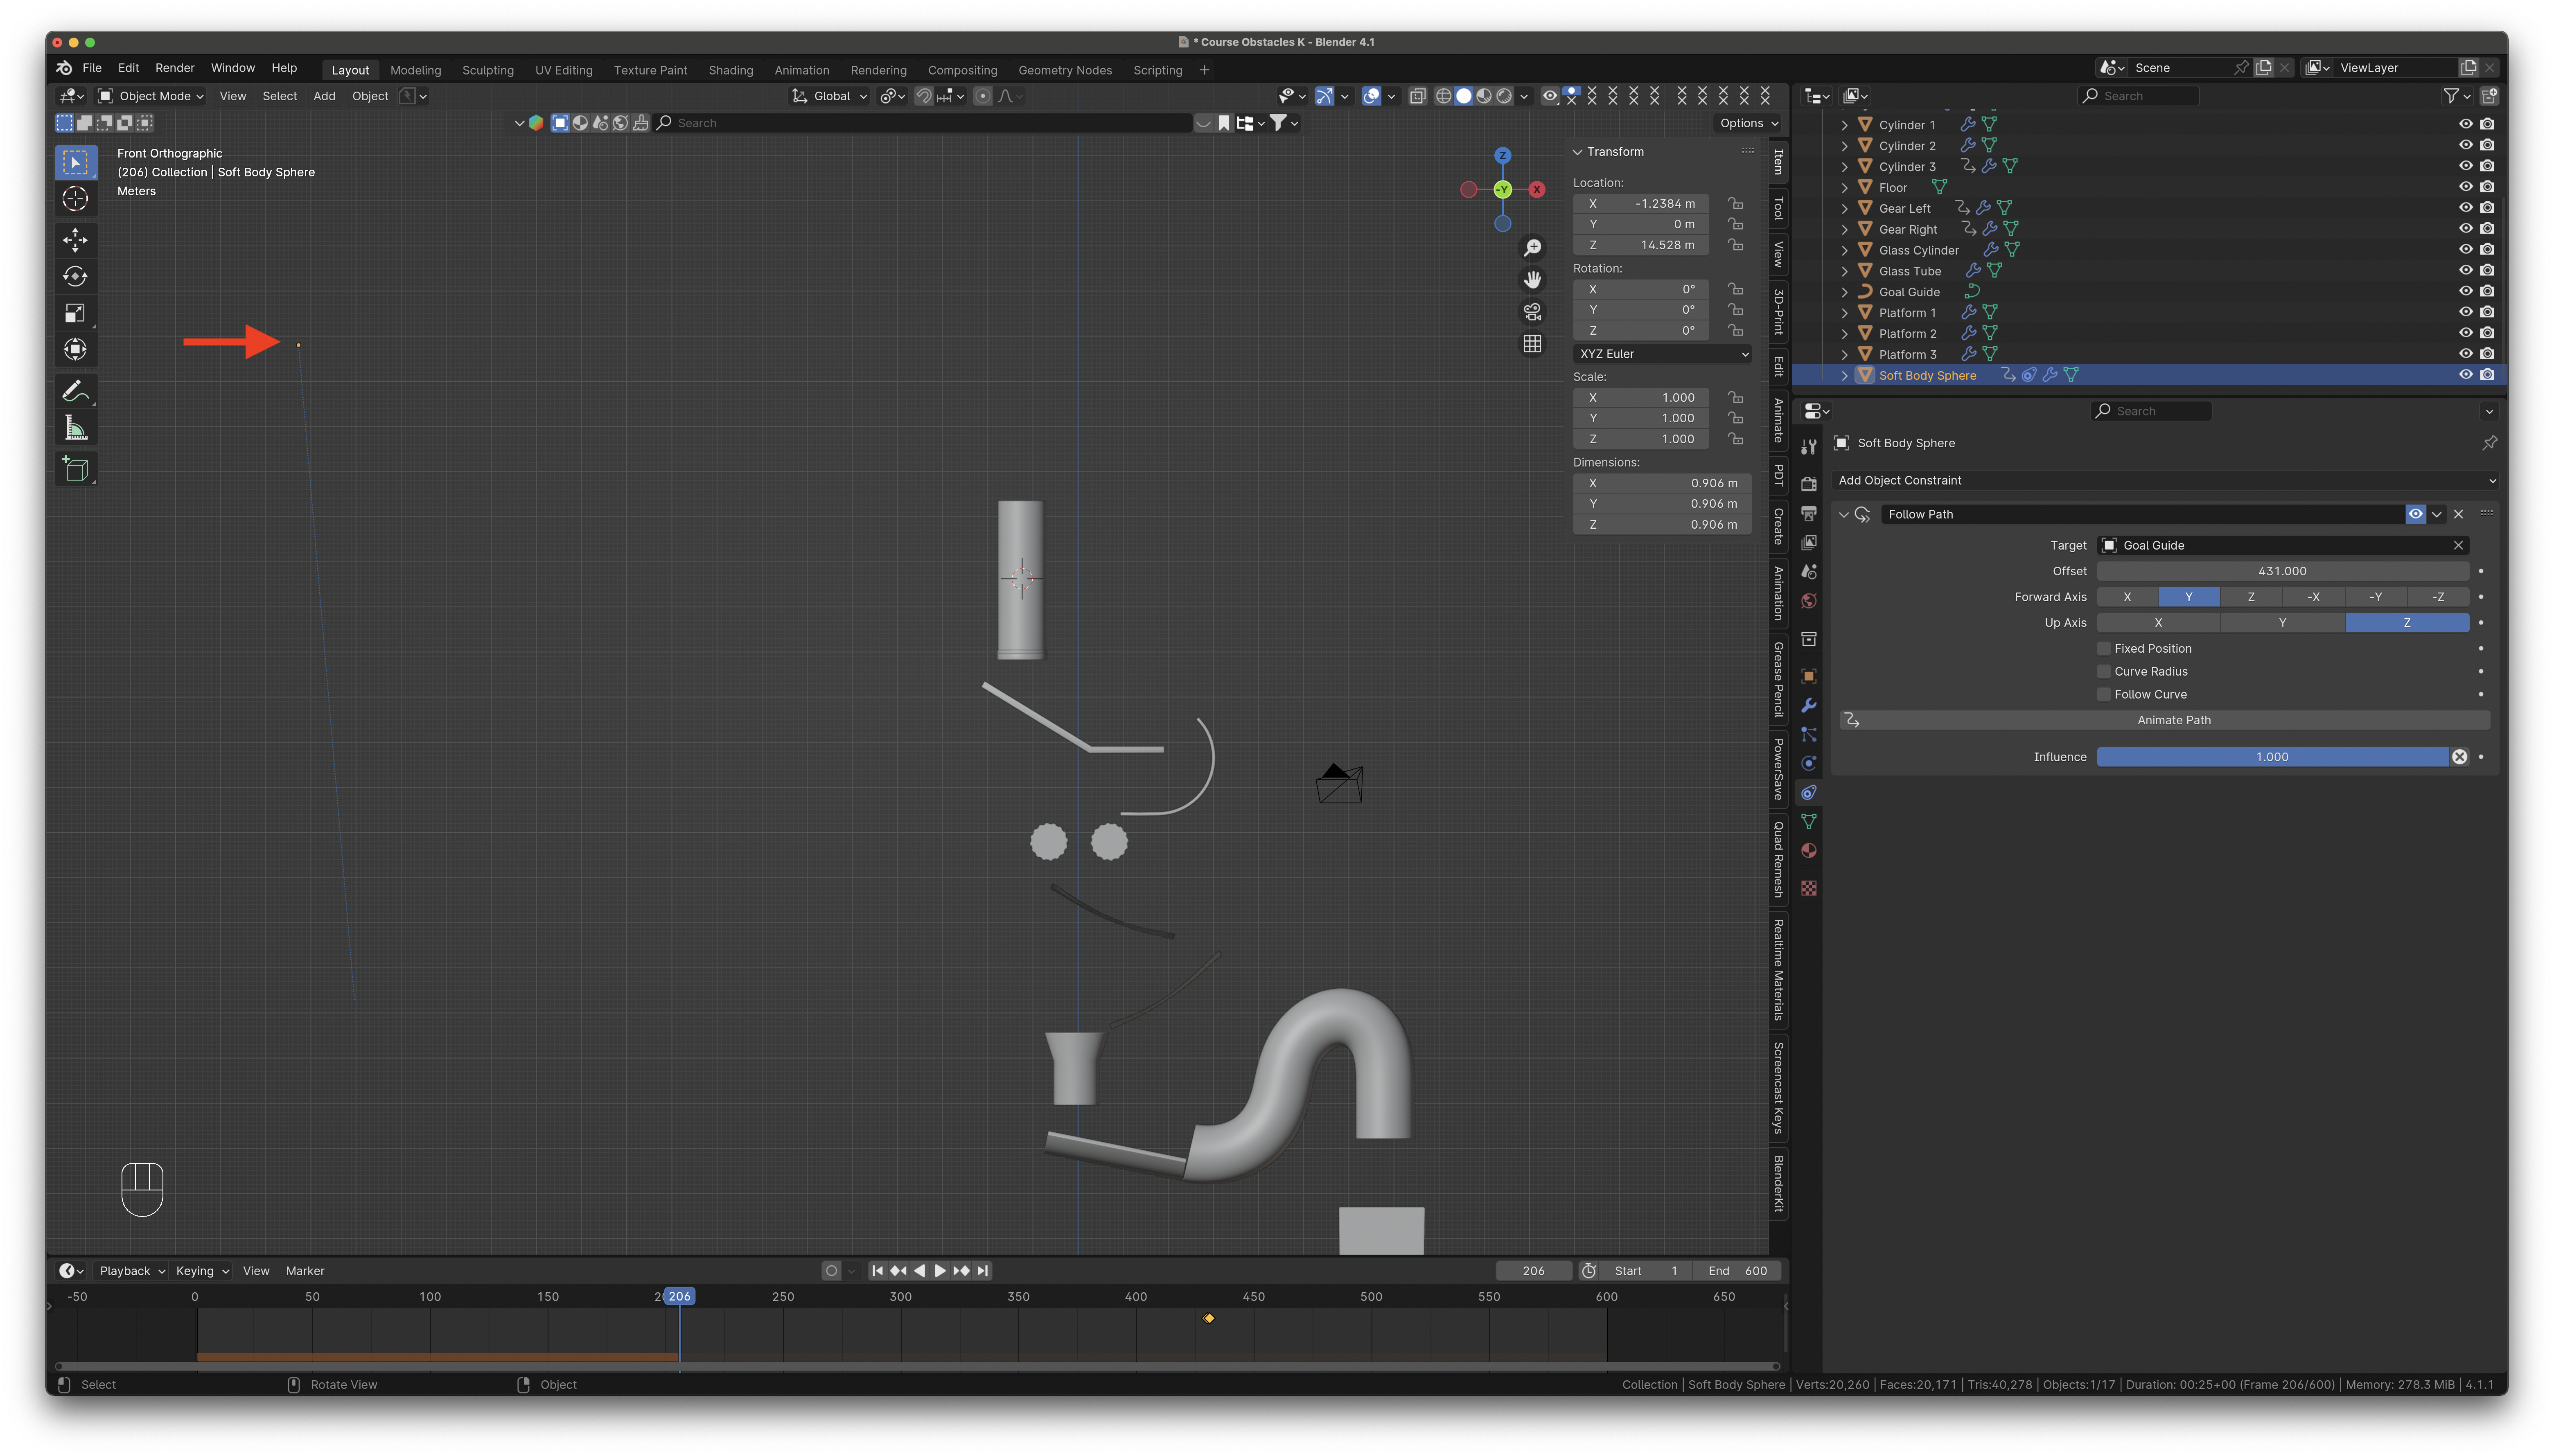
Task: Open the Playback popover in timeline
Action: click(132, 1271)
